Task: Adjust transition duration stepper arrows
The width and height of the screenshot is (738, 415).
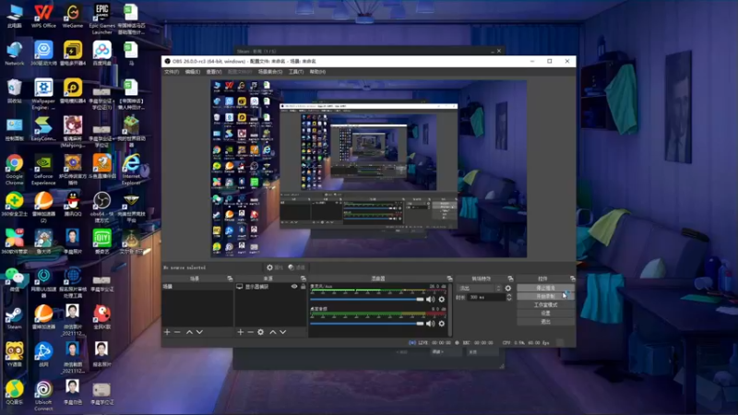Action: (509, 297)
